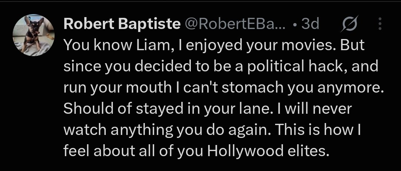Open the 3d timestamp link
This screenshot has height=171, width=401.
[310, 24]
